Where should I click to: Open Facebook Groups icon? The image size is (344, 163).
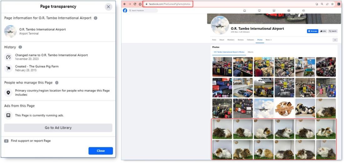click(x=289, y=11)
